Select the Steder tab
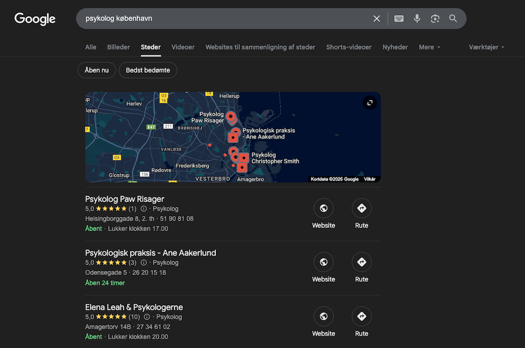 coord(151,47)
